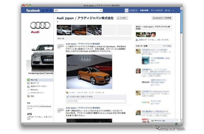Click 7人がいいね！ likes count line

[x=82, y=96]
